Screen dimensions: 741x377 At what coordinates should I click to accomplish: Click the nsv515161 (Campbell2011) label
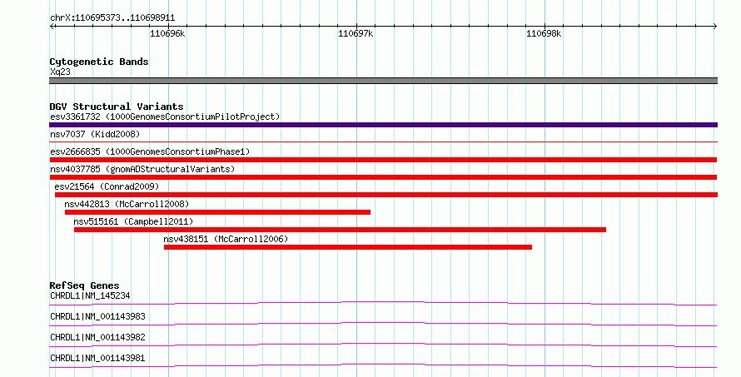click(133, 221)
